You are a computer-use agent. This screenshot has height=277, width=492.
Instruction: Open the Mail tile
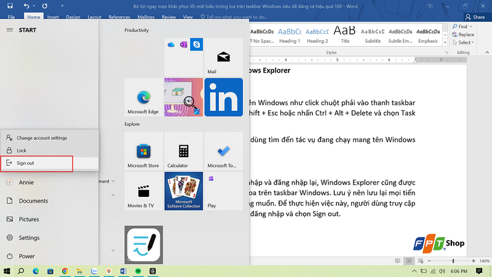point(223,57)
